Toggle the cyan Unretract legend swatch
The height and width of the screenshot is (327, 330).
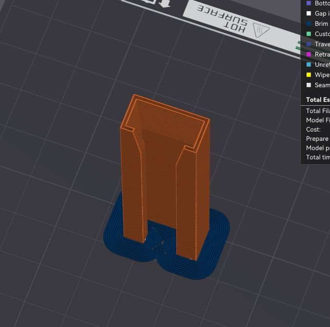(309, 65)
